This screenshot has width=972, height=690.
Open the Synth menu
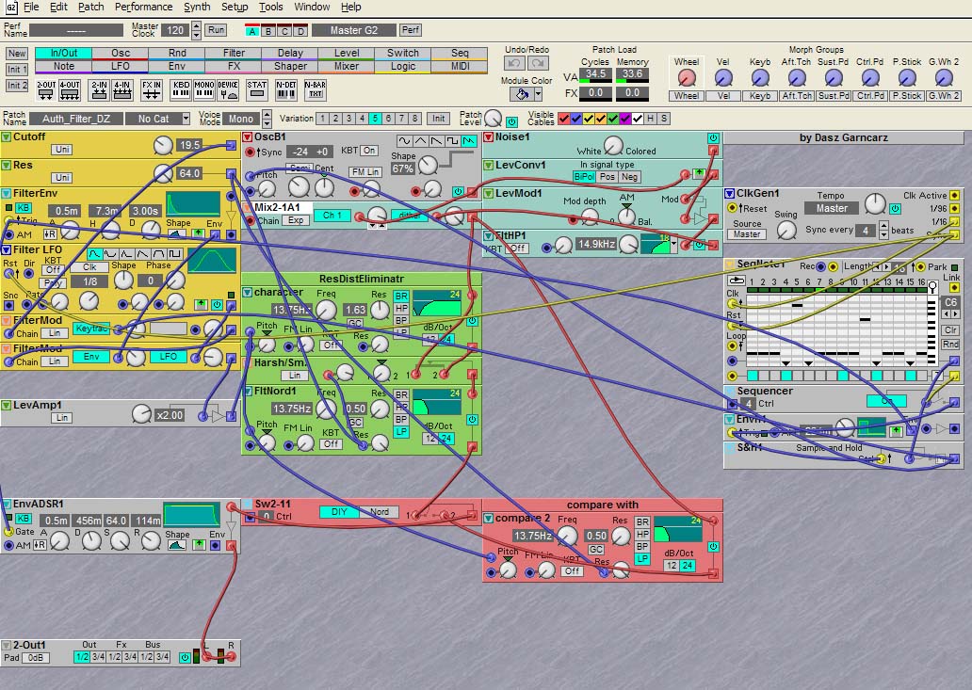point(197,7)
